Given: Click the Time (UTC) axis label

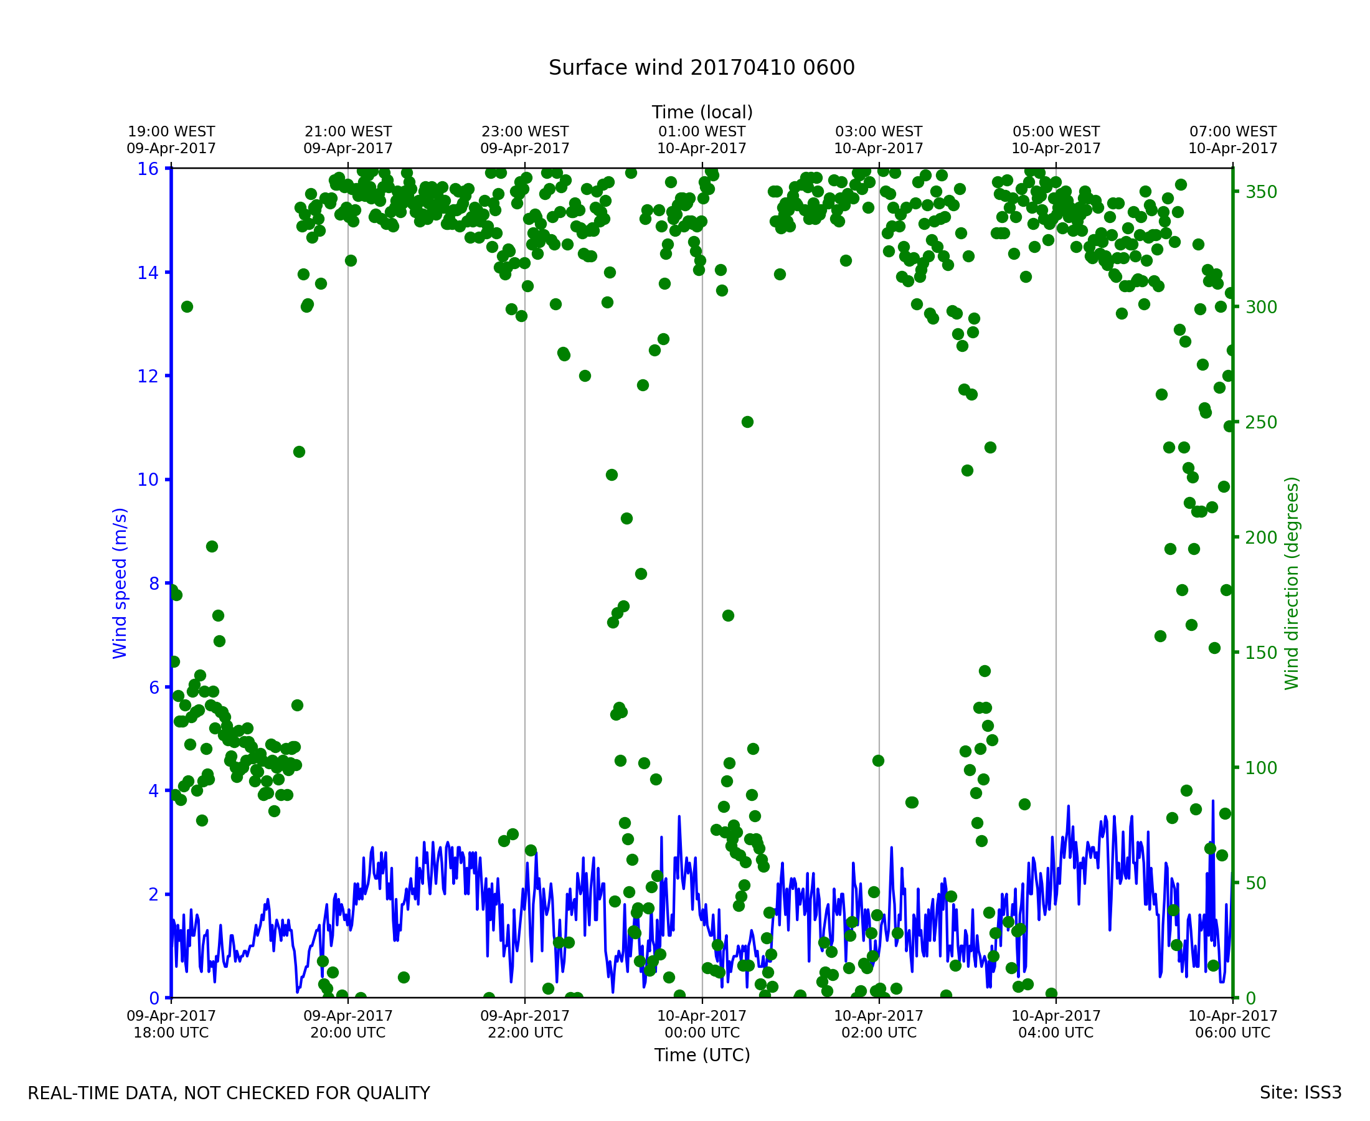Looking at the screenshot, I should pos(702,1055).
